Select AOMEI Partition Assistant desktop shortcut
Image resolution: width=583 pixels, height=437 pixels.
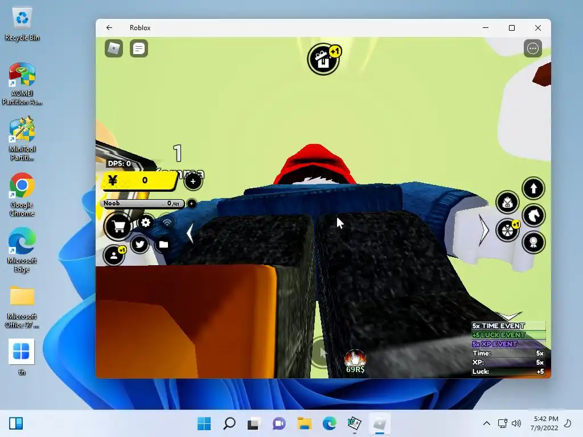[22, 84]
